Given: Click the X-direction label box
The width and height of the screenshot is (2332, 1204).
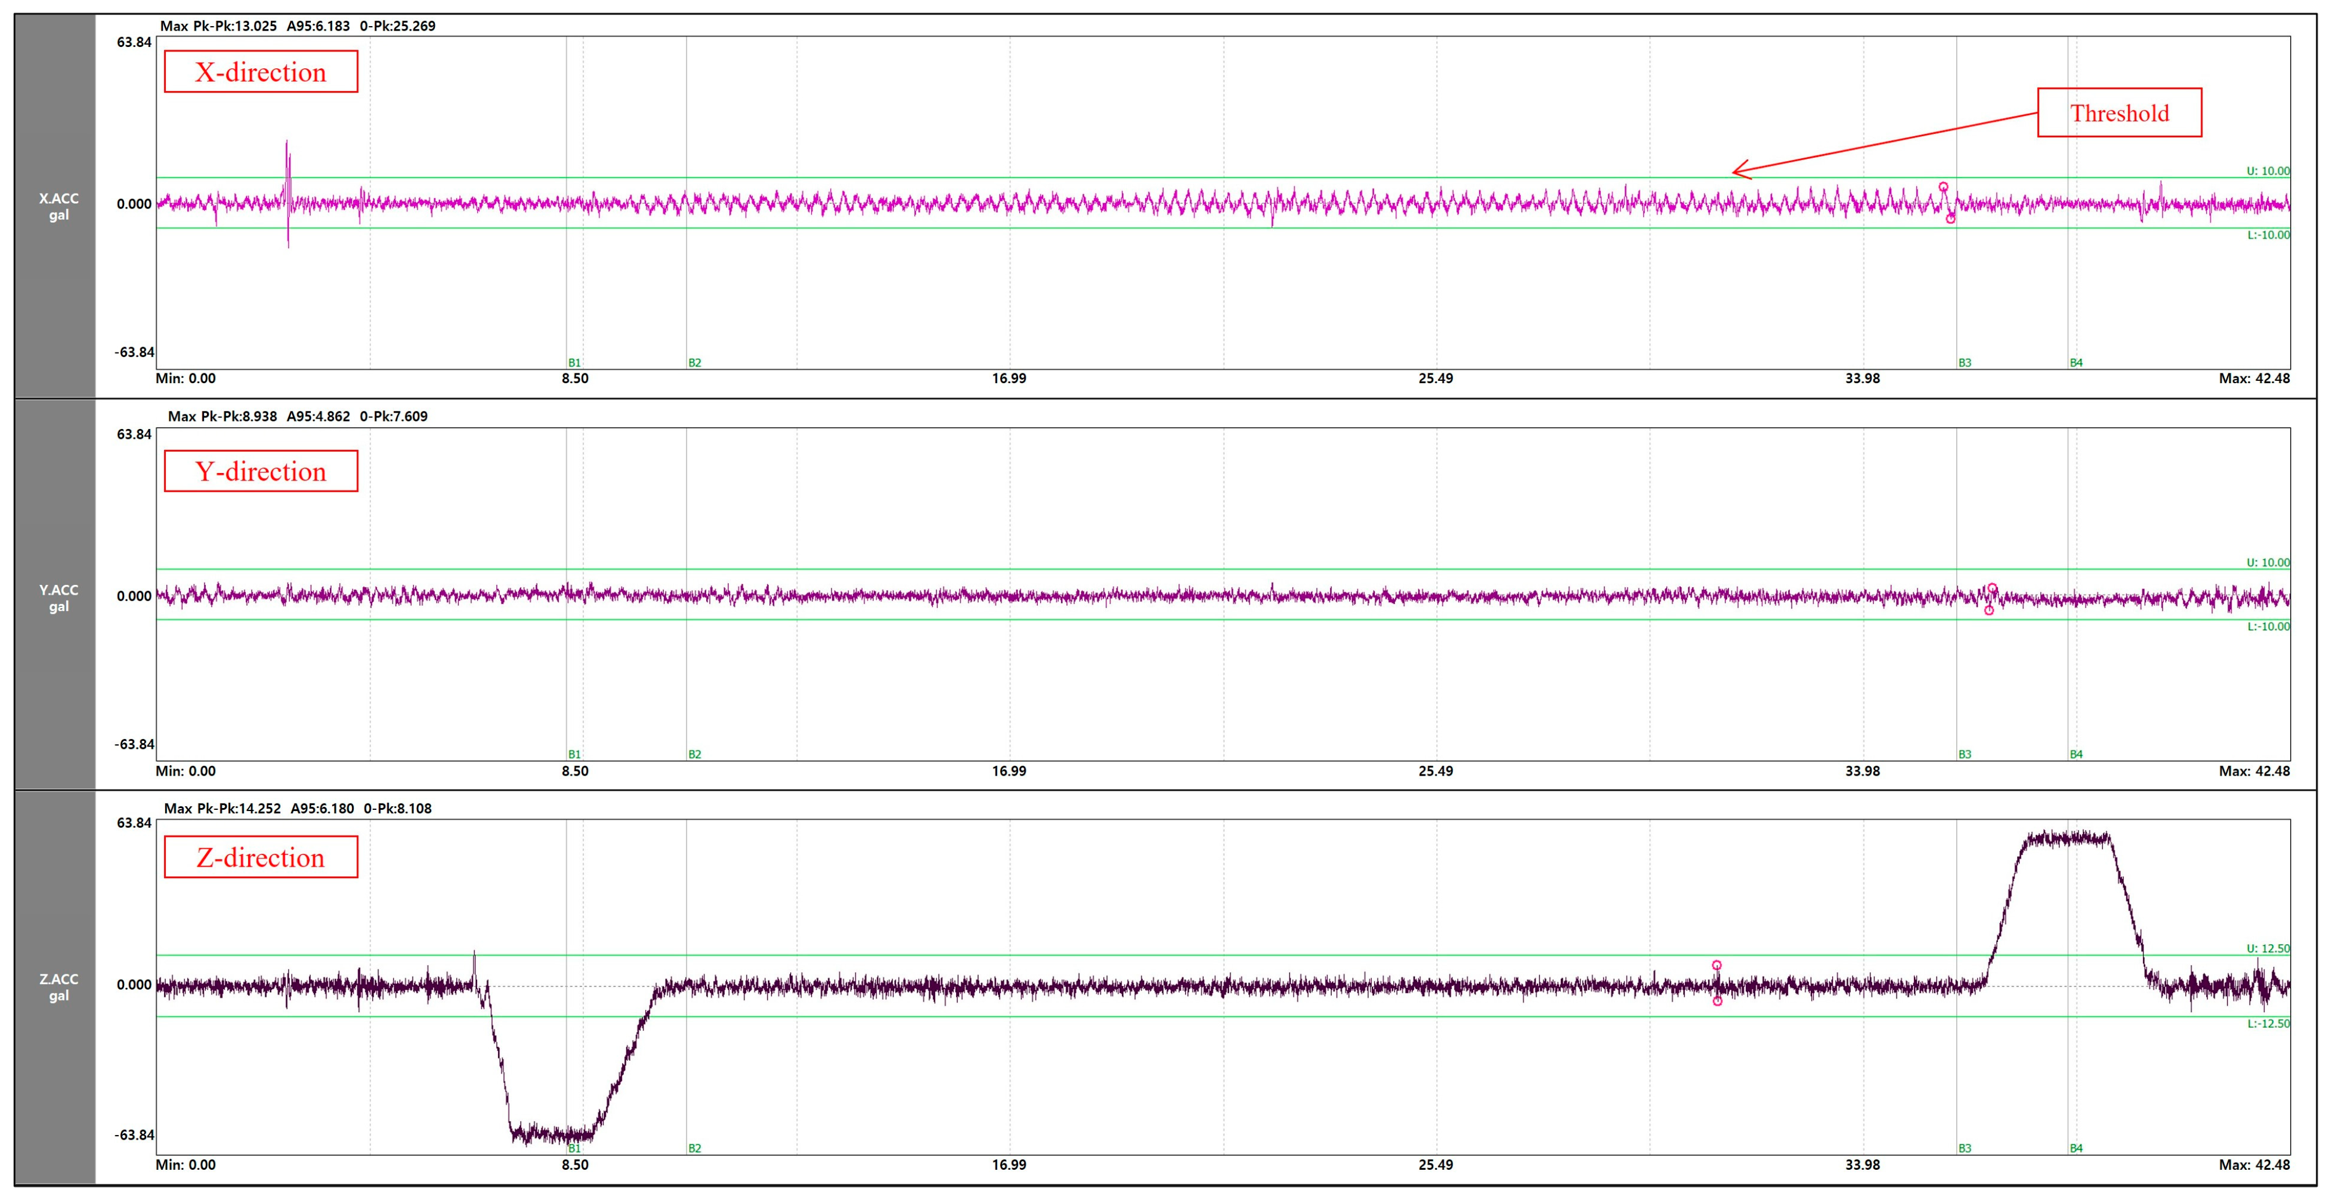Looking at the screenshot, I should point(261,71).
